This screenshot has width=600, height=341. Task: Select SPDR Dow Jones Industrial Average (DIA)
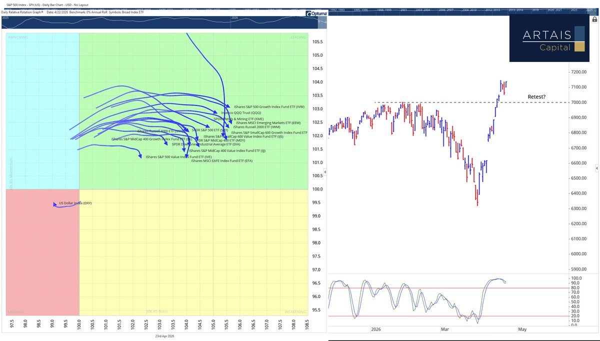(206, 144)
